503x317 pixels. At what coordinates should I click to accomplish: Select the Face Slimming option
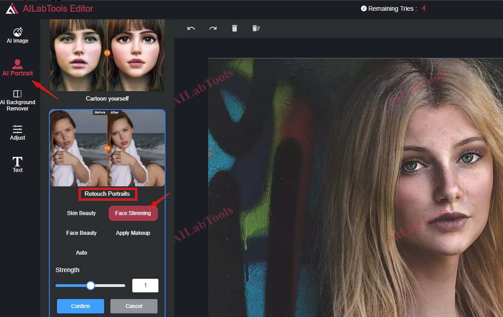133,213
